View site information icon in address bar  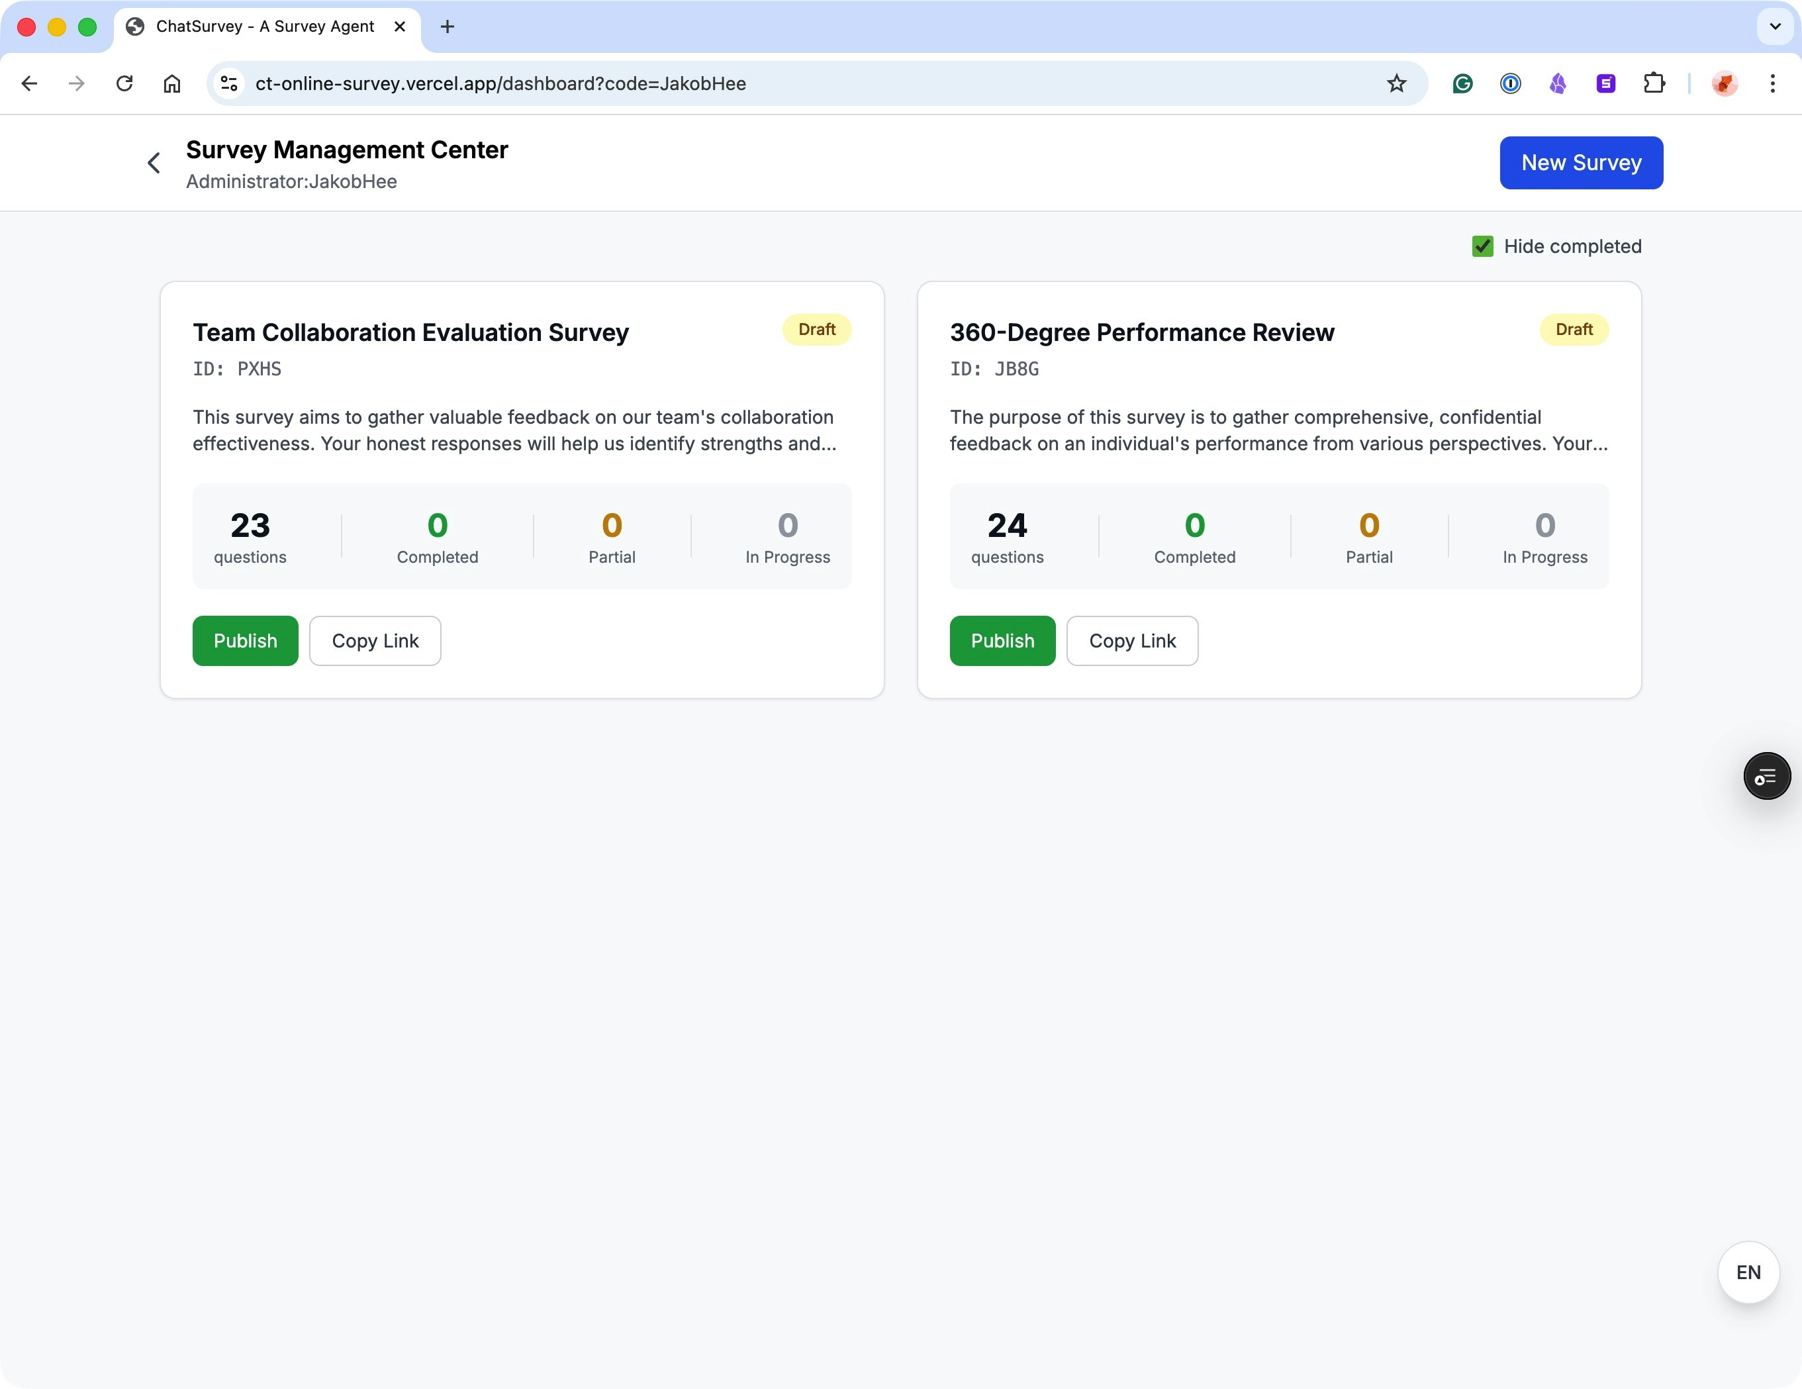coord(229,83)
